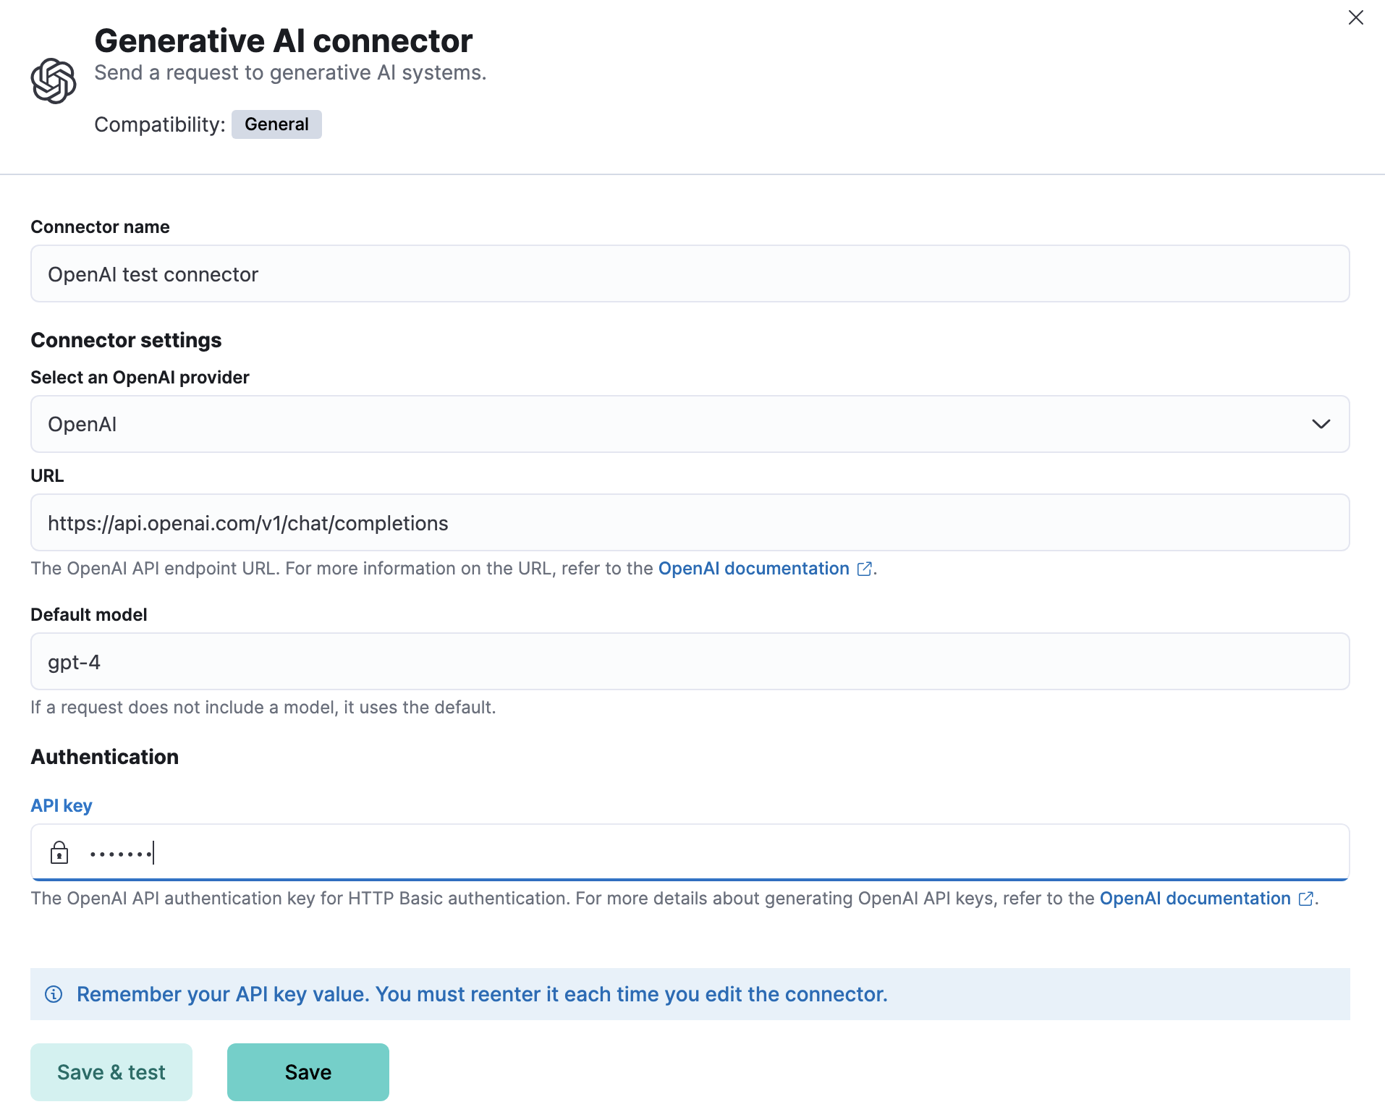Close the Generative AI connector dialog
This screenshot has width=1385, height=1120.
[1355, 17]
